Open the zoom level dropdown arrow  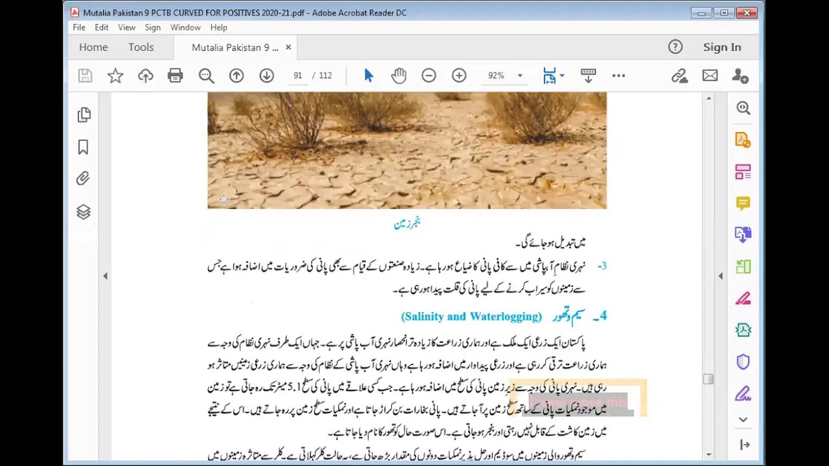pyautogui.click(x=519, y=76)
